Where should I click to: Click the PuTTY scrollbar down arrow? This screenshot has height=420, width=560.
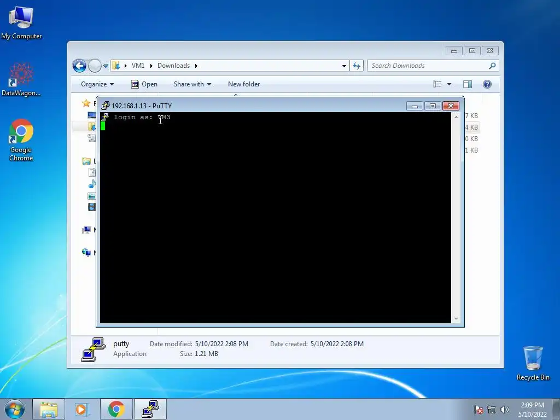pyautogui.click(x=456, y=319)
